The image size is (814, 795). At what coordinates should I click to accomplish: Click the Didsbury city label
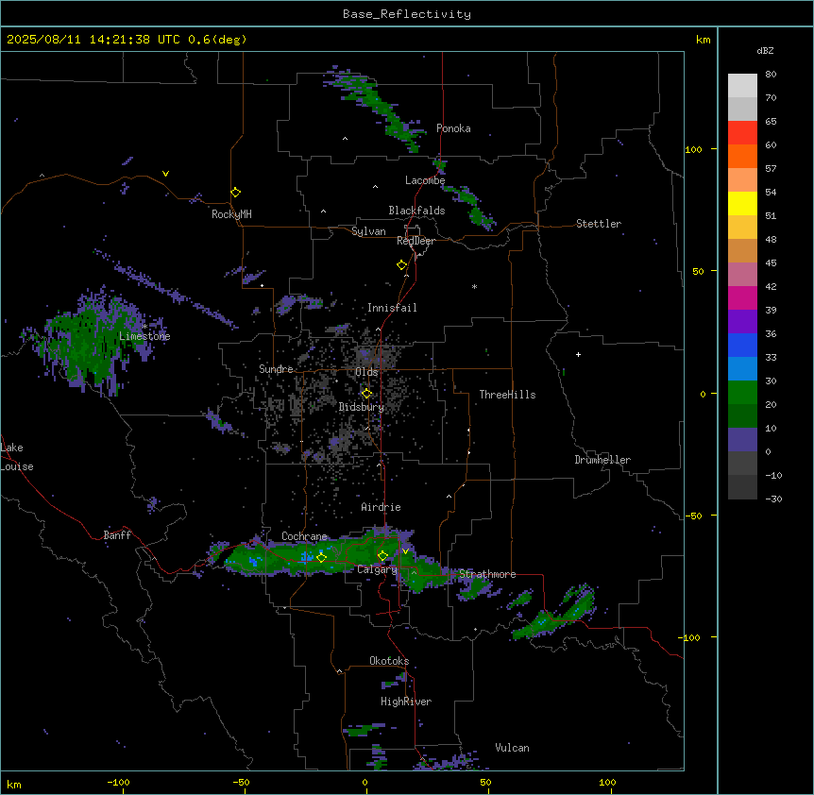362,407
